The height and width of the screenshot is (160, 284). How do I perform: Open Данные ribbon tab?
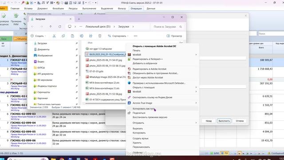[x=151, y=8]
